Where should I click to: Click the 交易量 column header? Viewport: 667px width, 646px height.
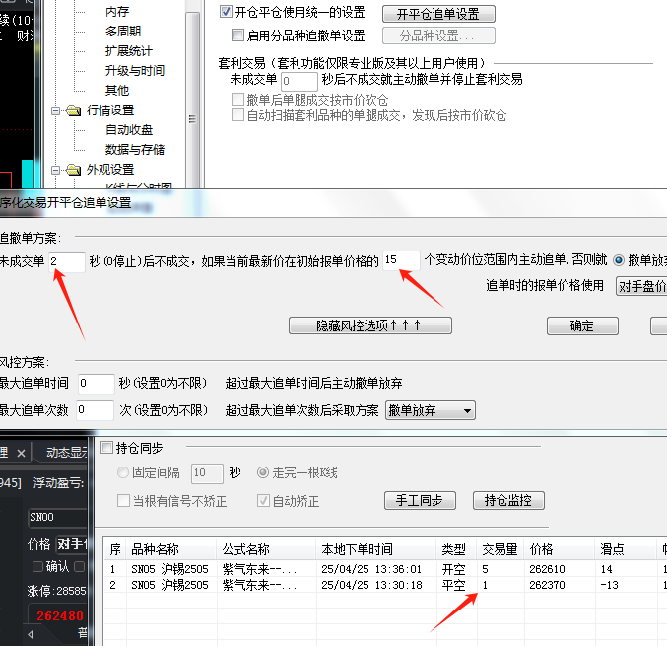pos(500,549)
